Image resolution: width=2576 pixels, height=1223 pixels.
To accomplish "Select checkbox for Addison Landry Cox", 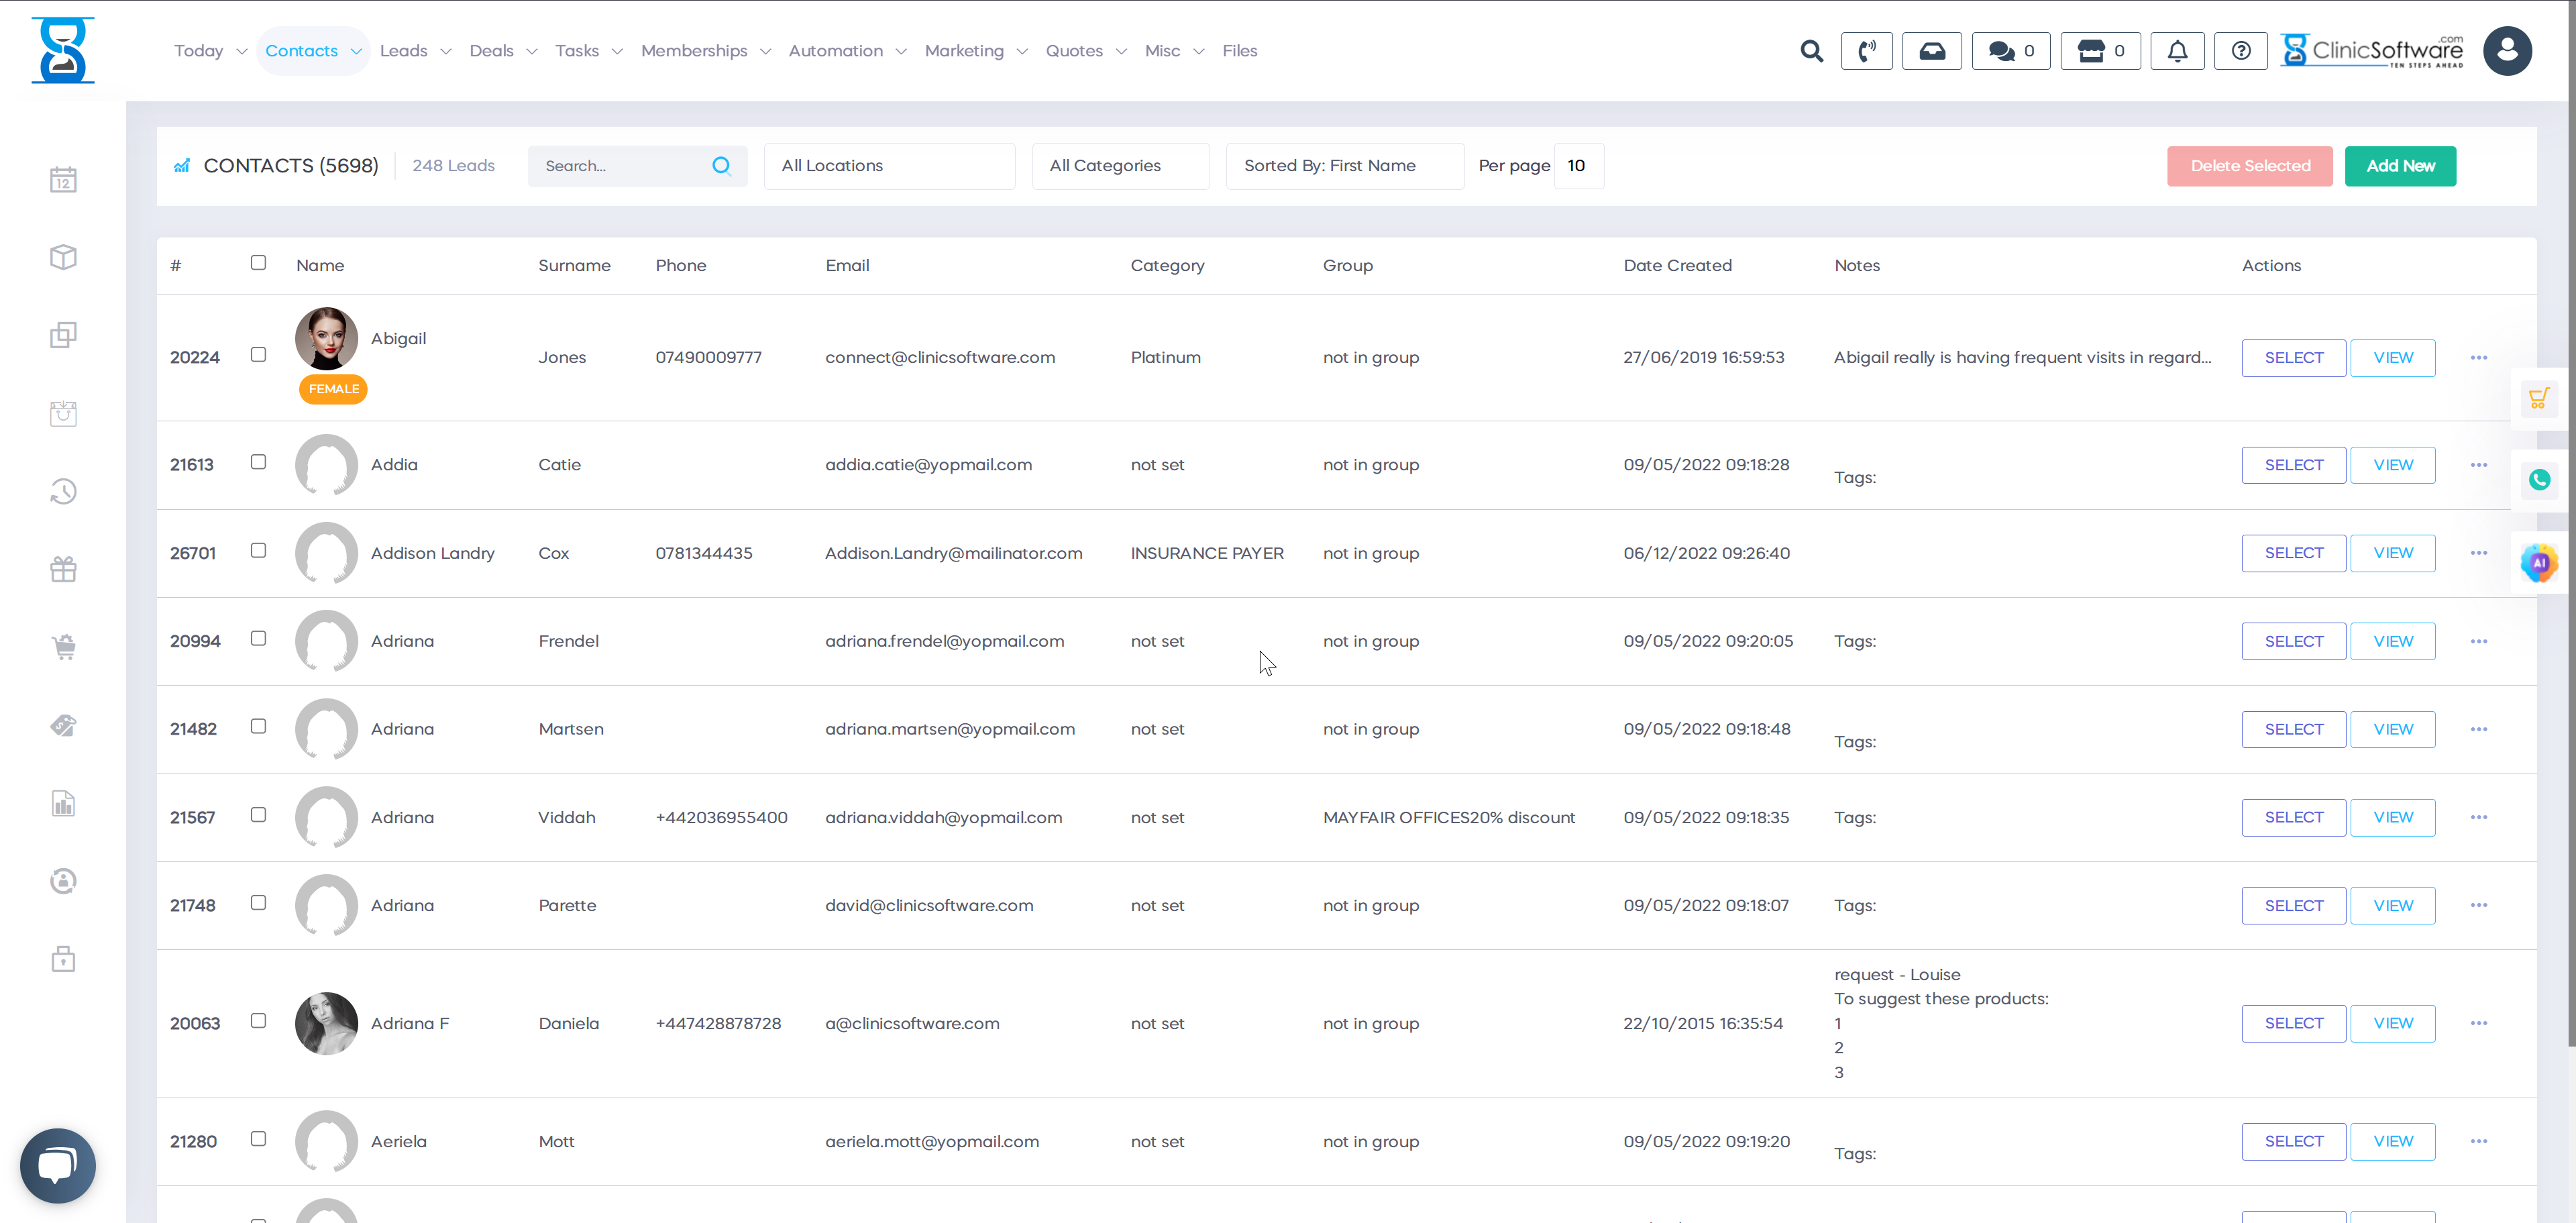I will [x=258, y=551].
